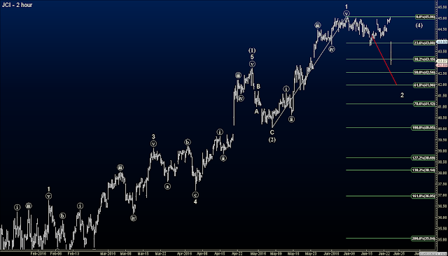Image resolution: width=448 pixels, height=256 pixels.
Task: Click white trend line from C to wave 1
Action: [310, 72]
